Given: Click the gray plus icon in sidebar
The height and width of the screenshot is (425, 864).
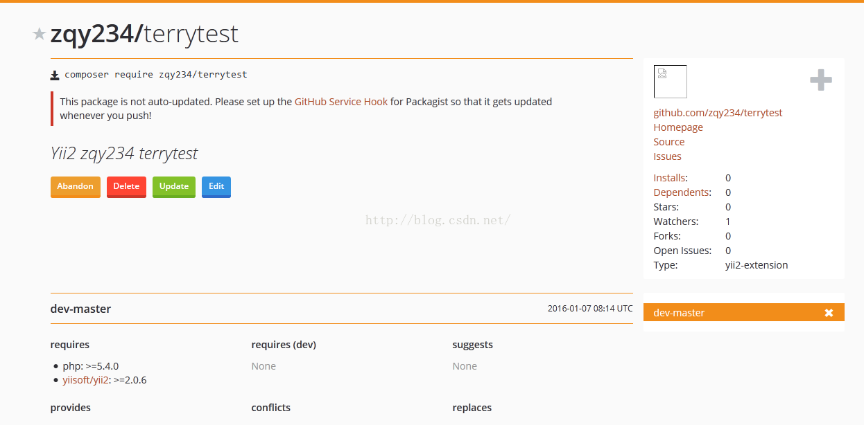Looking at the screenshot, I should coord(821,80).
